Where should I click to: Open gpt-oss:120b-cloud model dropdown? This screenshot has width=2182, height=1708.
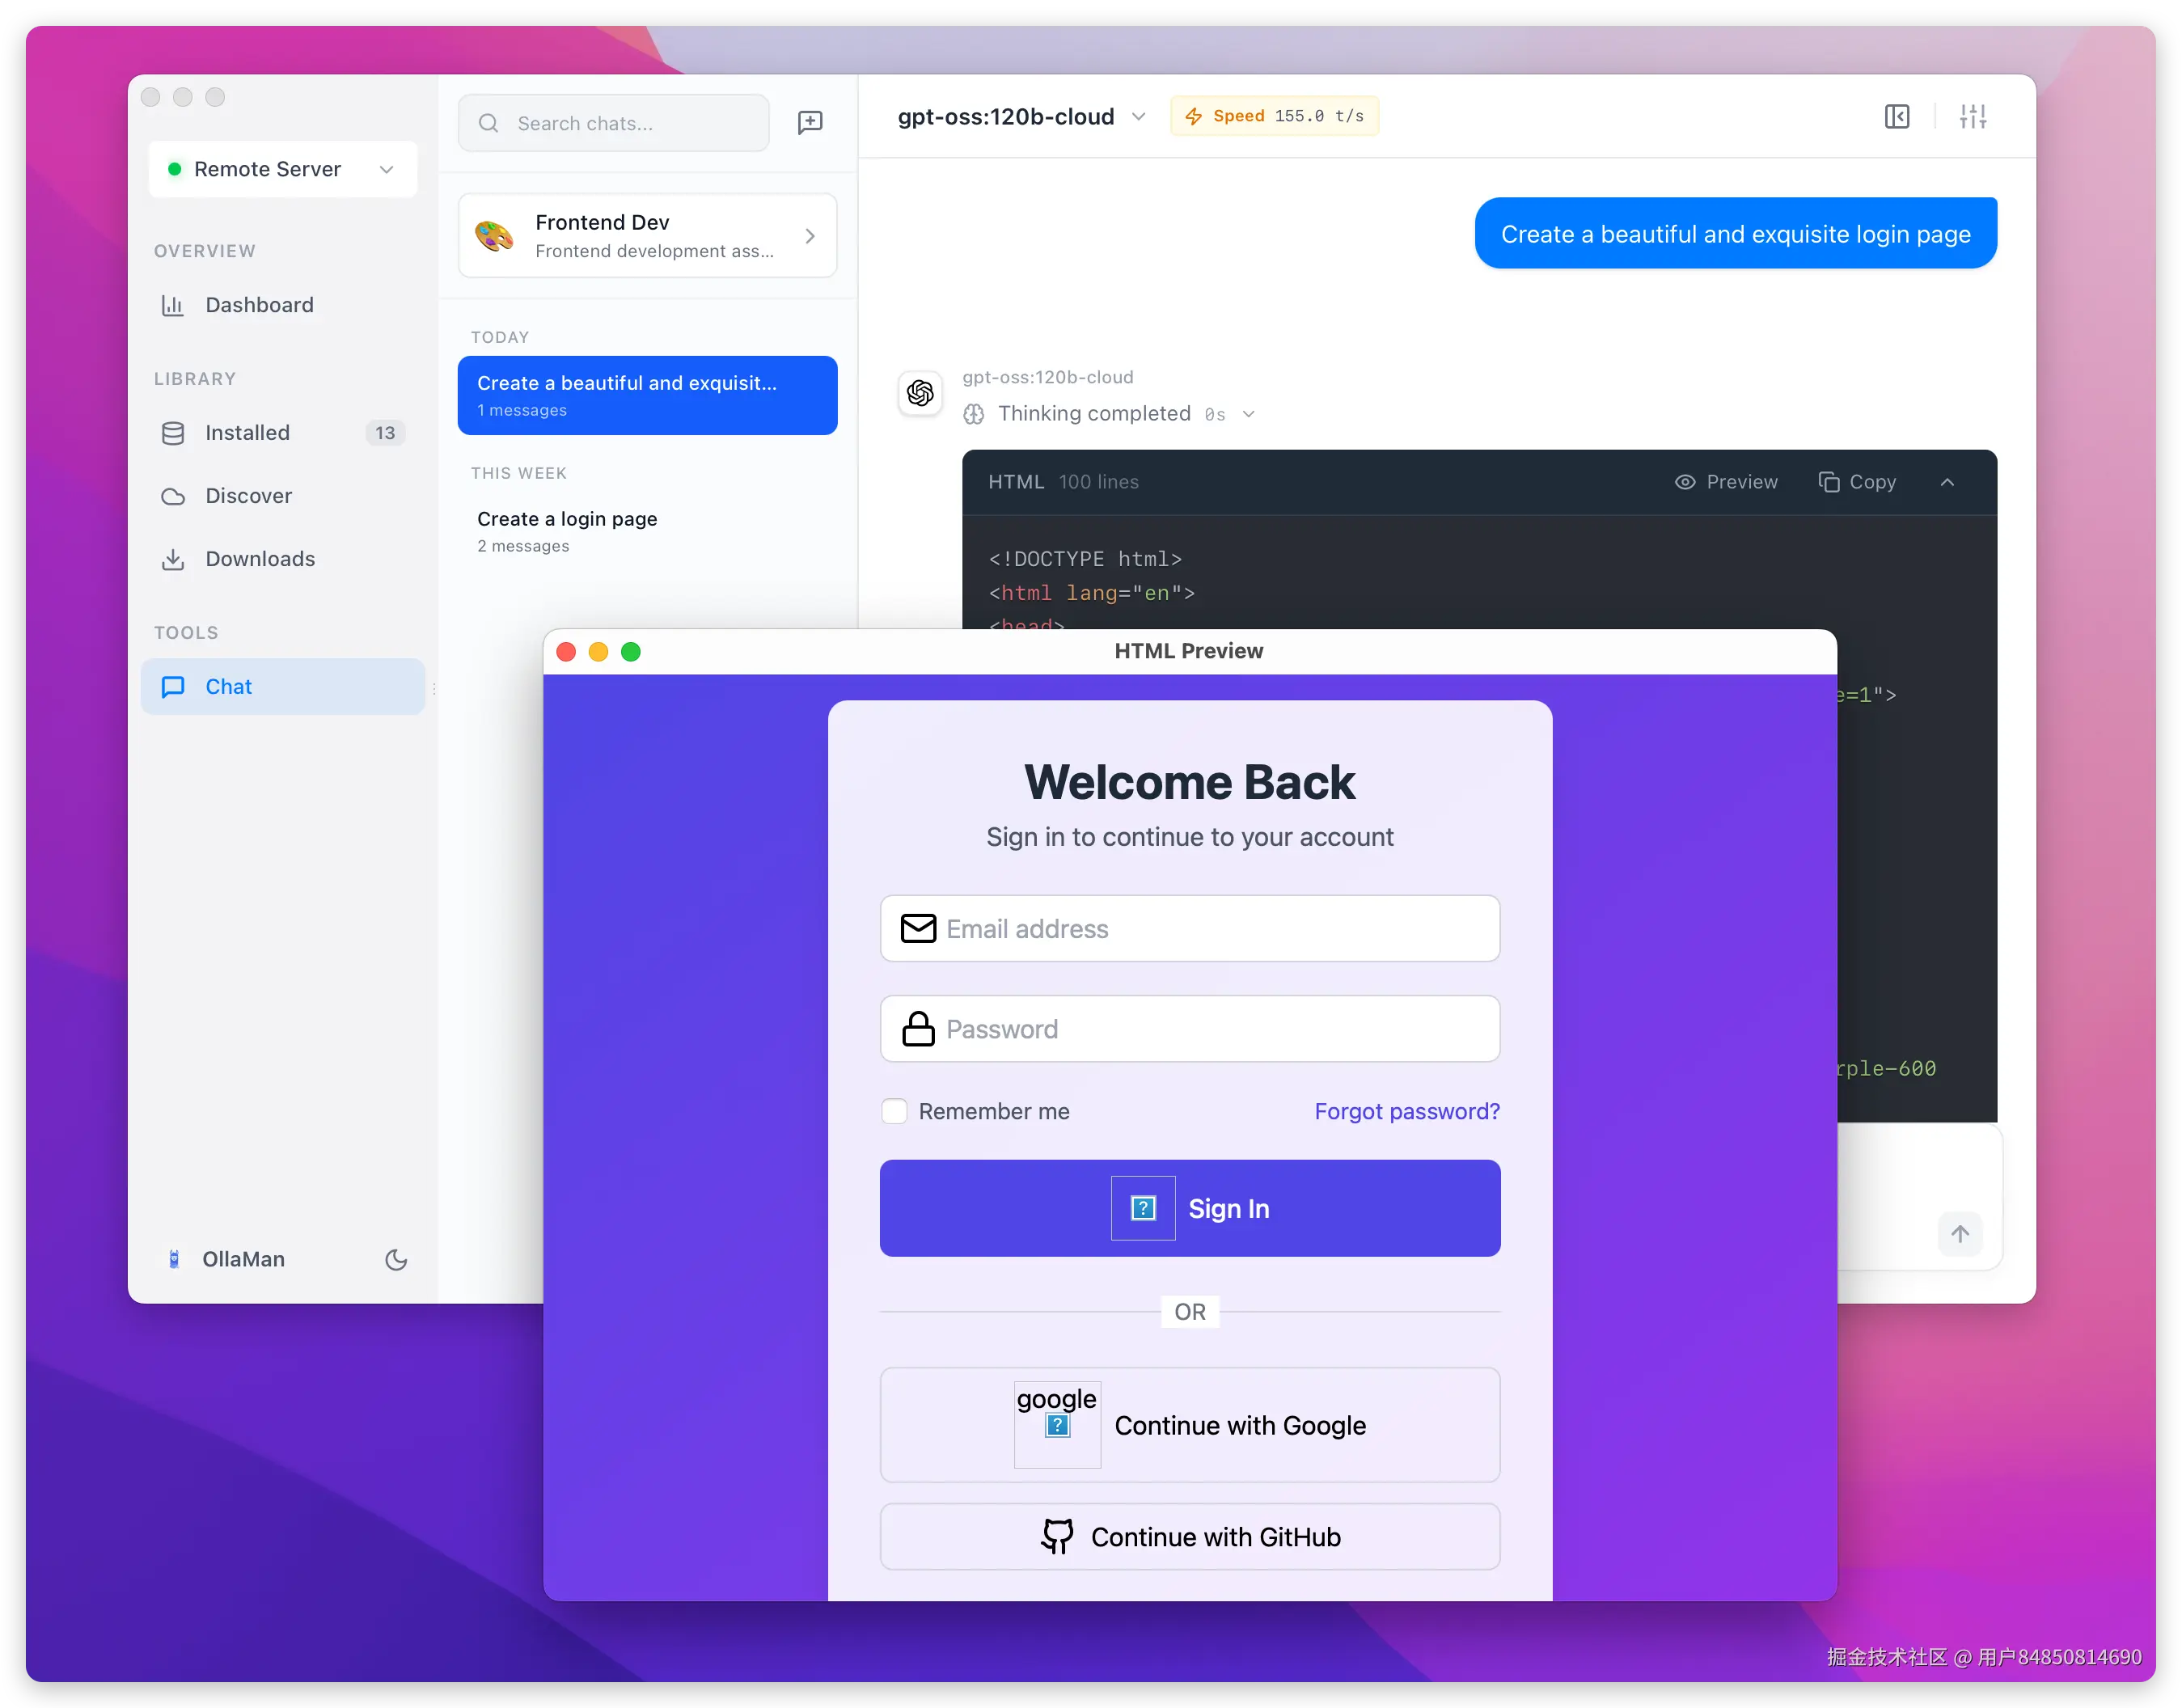[x=1021, y=117]
